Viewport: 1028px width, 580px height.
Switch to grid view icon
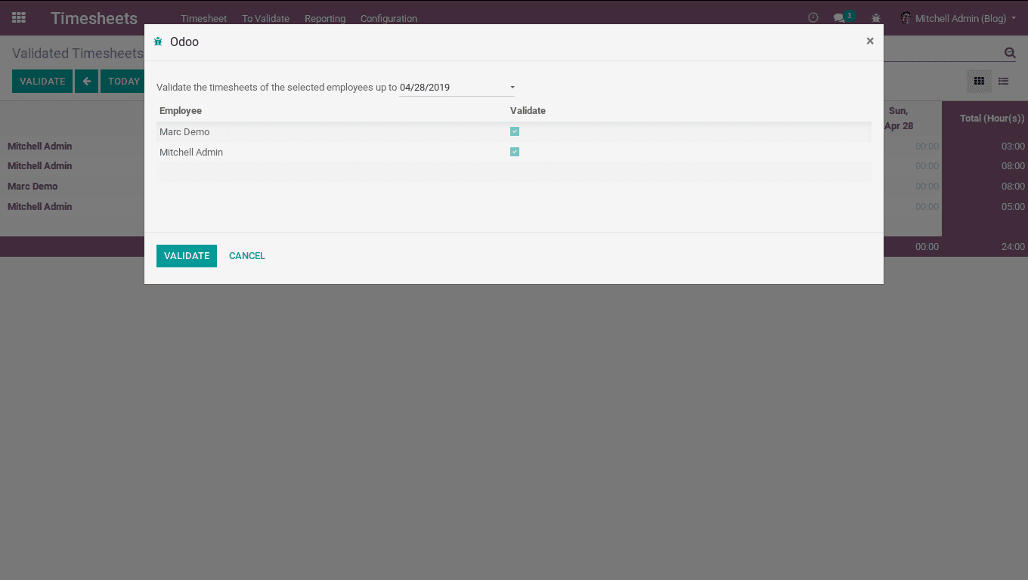point(979,82)
